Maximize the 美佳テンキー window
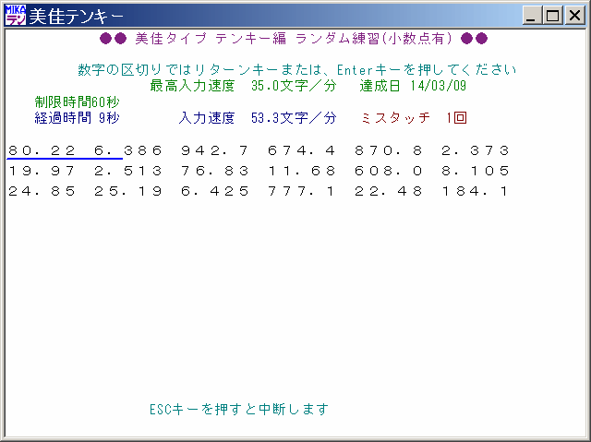 pos(553,16)
